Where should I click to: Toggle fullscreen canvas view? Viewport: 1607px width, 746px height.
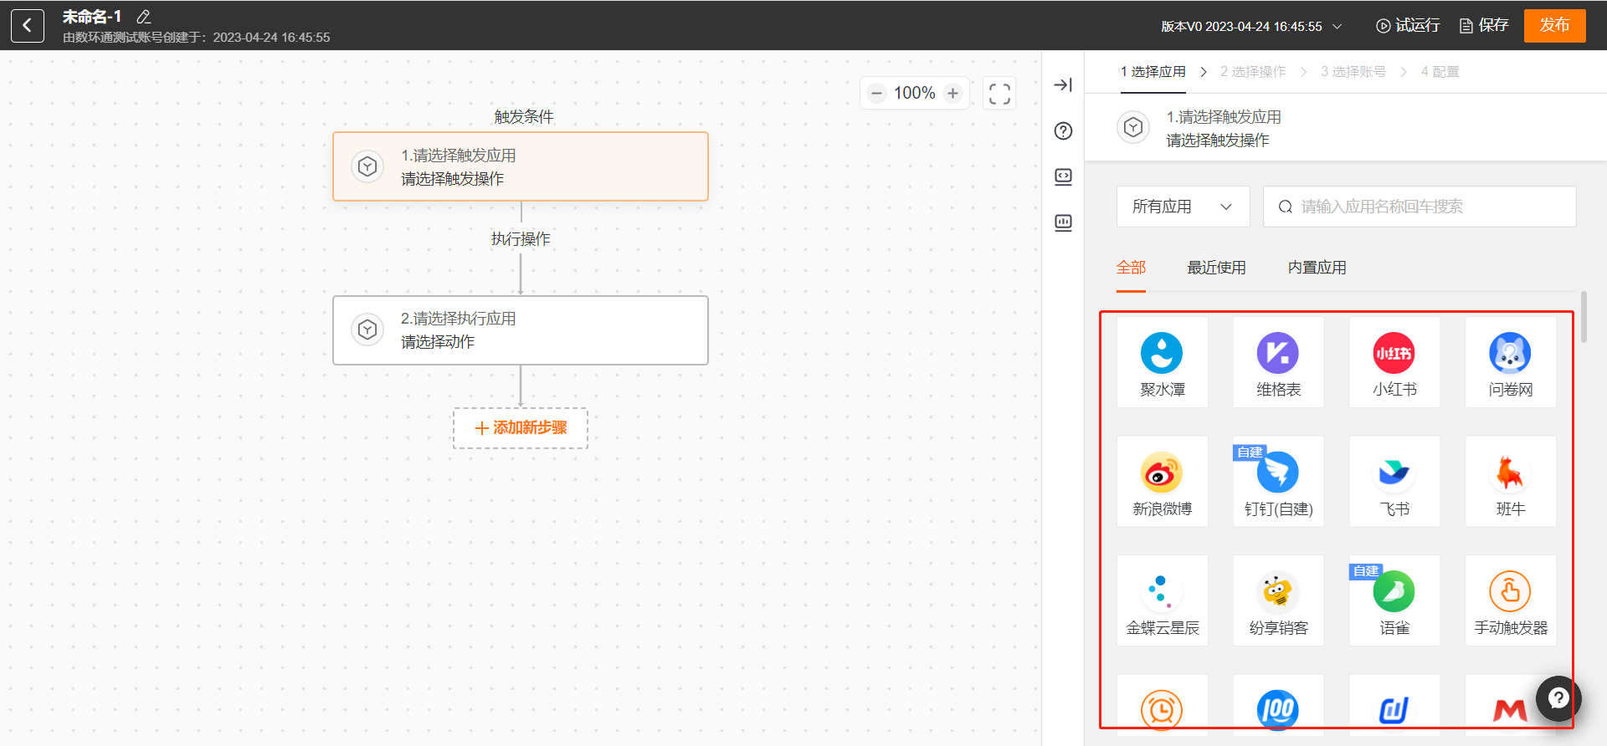click(999, 93)
